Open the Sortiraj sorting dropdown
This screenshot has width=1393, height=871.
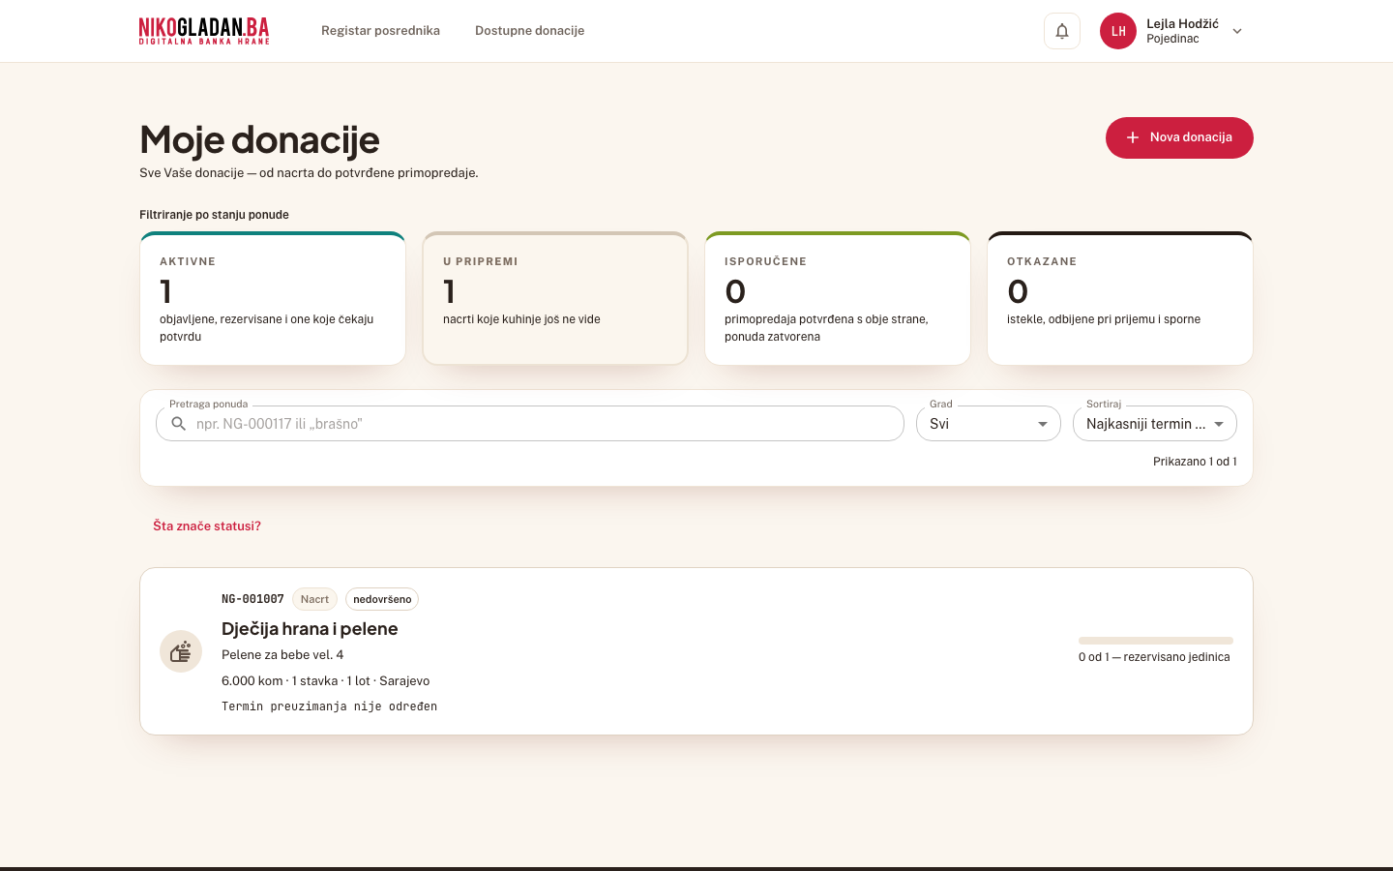click(x=1154, y=424)
